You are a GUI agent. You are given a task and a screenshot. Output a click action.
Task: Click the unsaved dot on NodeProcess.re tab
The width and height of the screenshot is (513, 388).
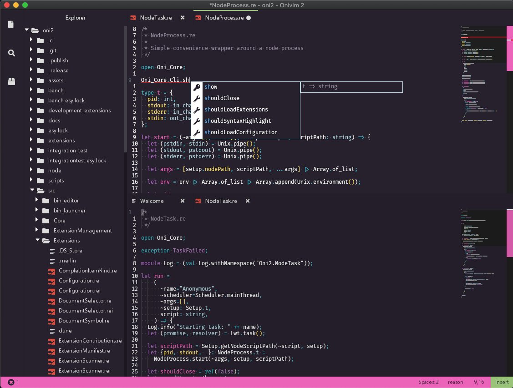coord(249,18)
